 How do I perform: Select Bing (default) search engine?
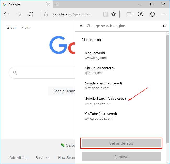pyautogui.click(x=121, y=55)
